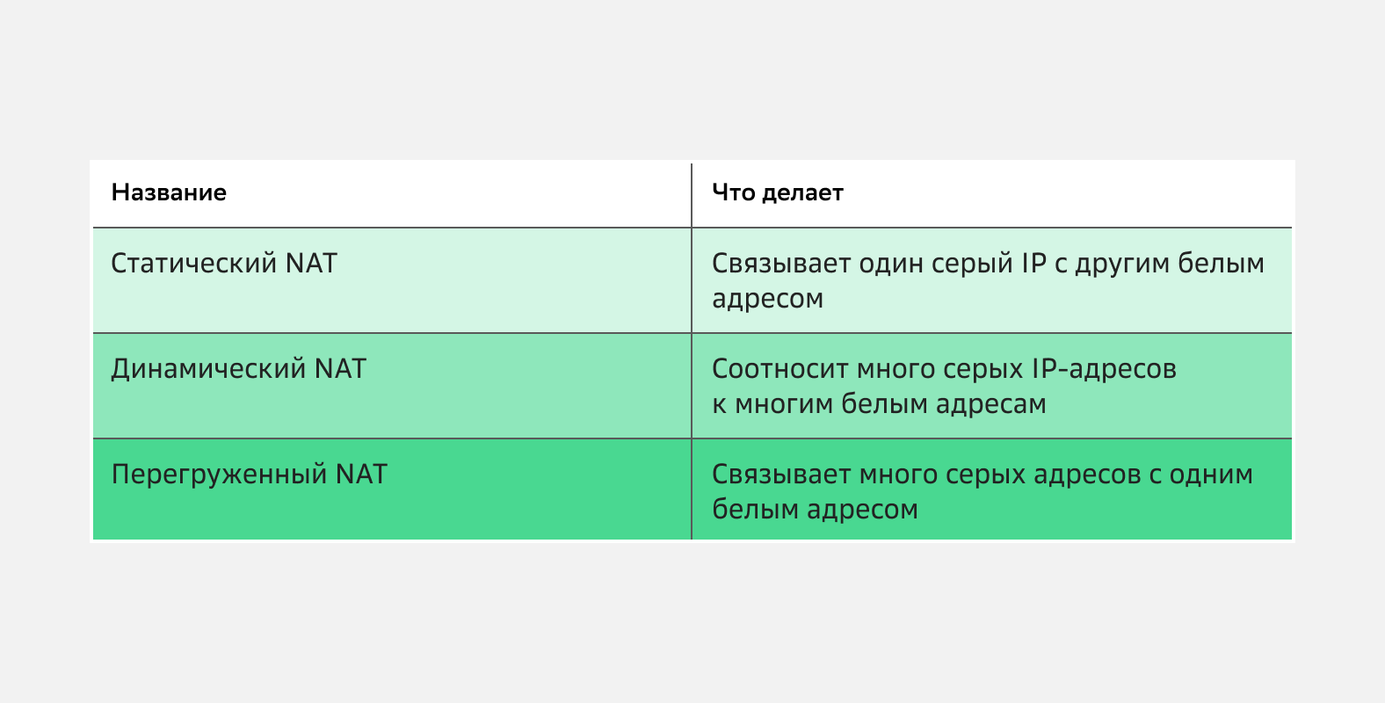This screenshot has width=1385, height=703.
Task: Click the "Что делает" column header
Action: point(777,192)
